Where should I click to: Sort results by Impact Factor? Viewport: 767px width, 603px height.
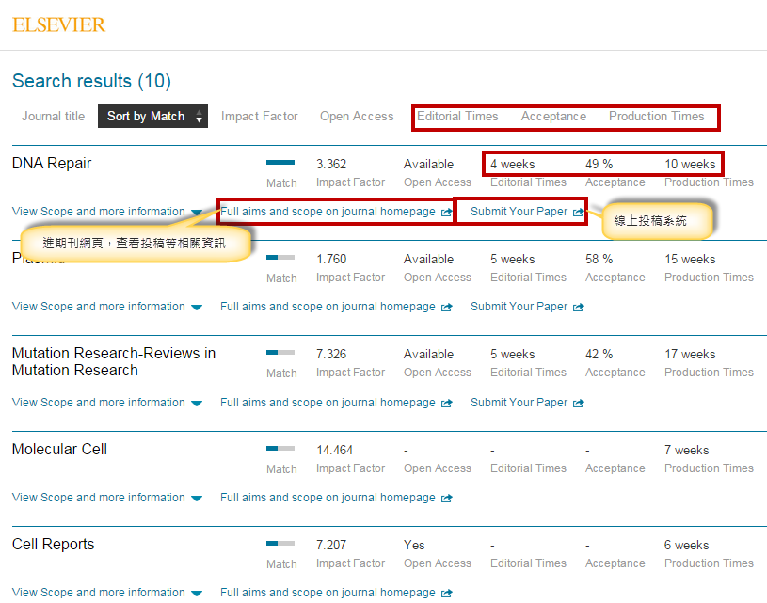point(259,117)
